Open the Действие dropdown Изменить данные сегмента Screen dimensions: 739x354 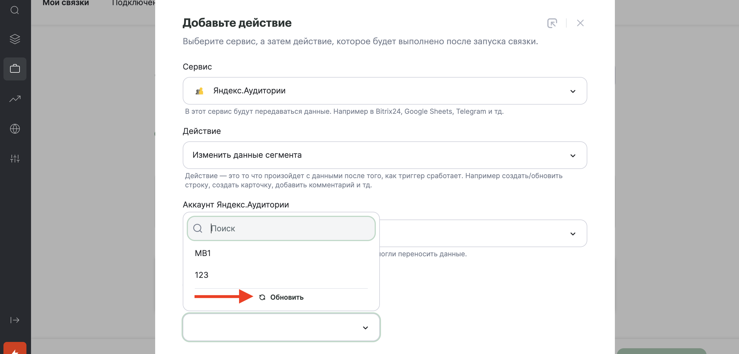pyautogui.click(x=385, y=155)
